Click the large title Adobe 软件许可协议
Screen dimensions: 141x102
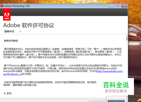coord(29,25)
